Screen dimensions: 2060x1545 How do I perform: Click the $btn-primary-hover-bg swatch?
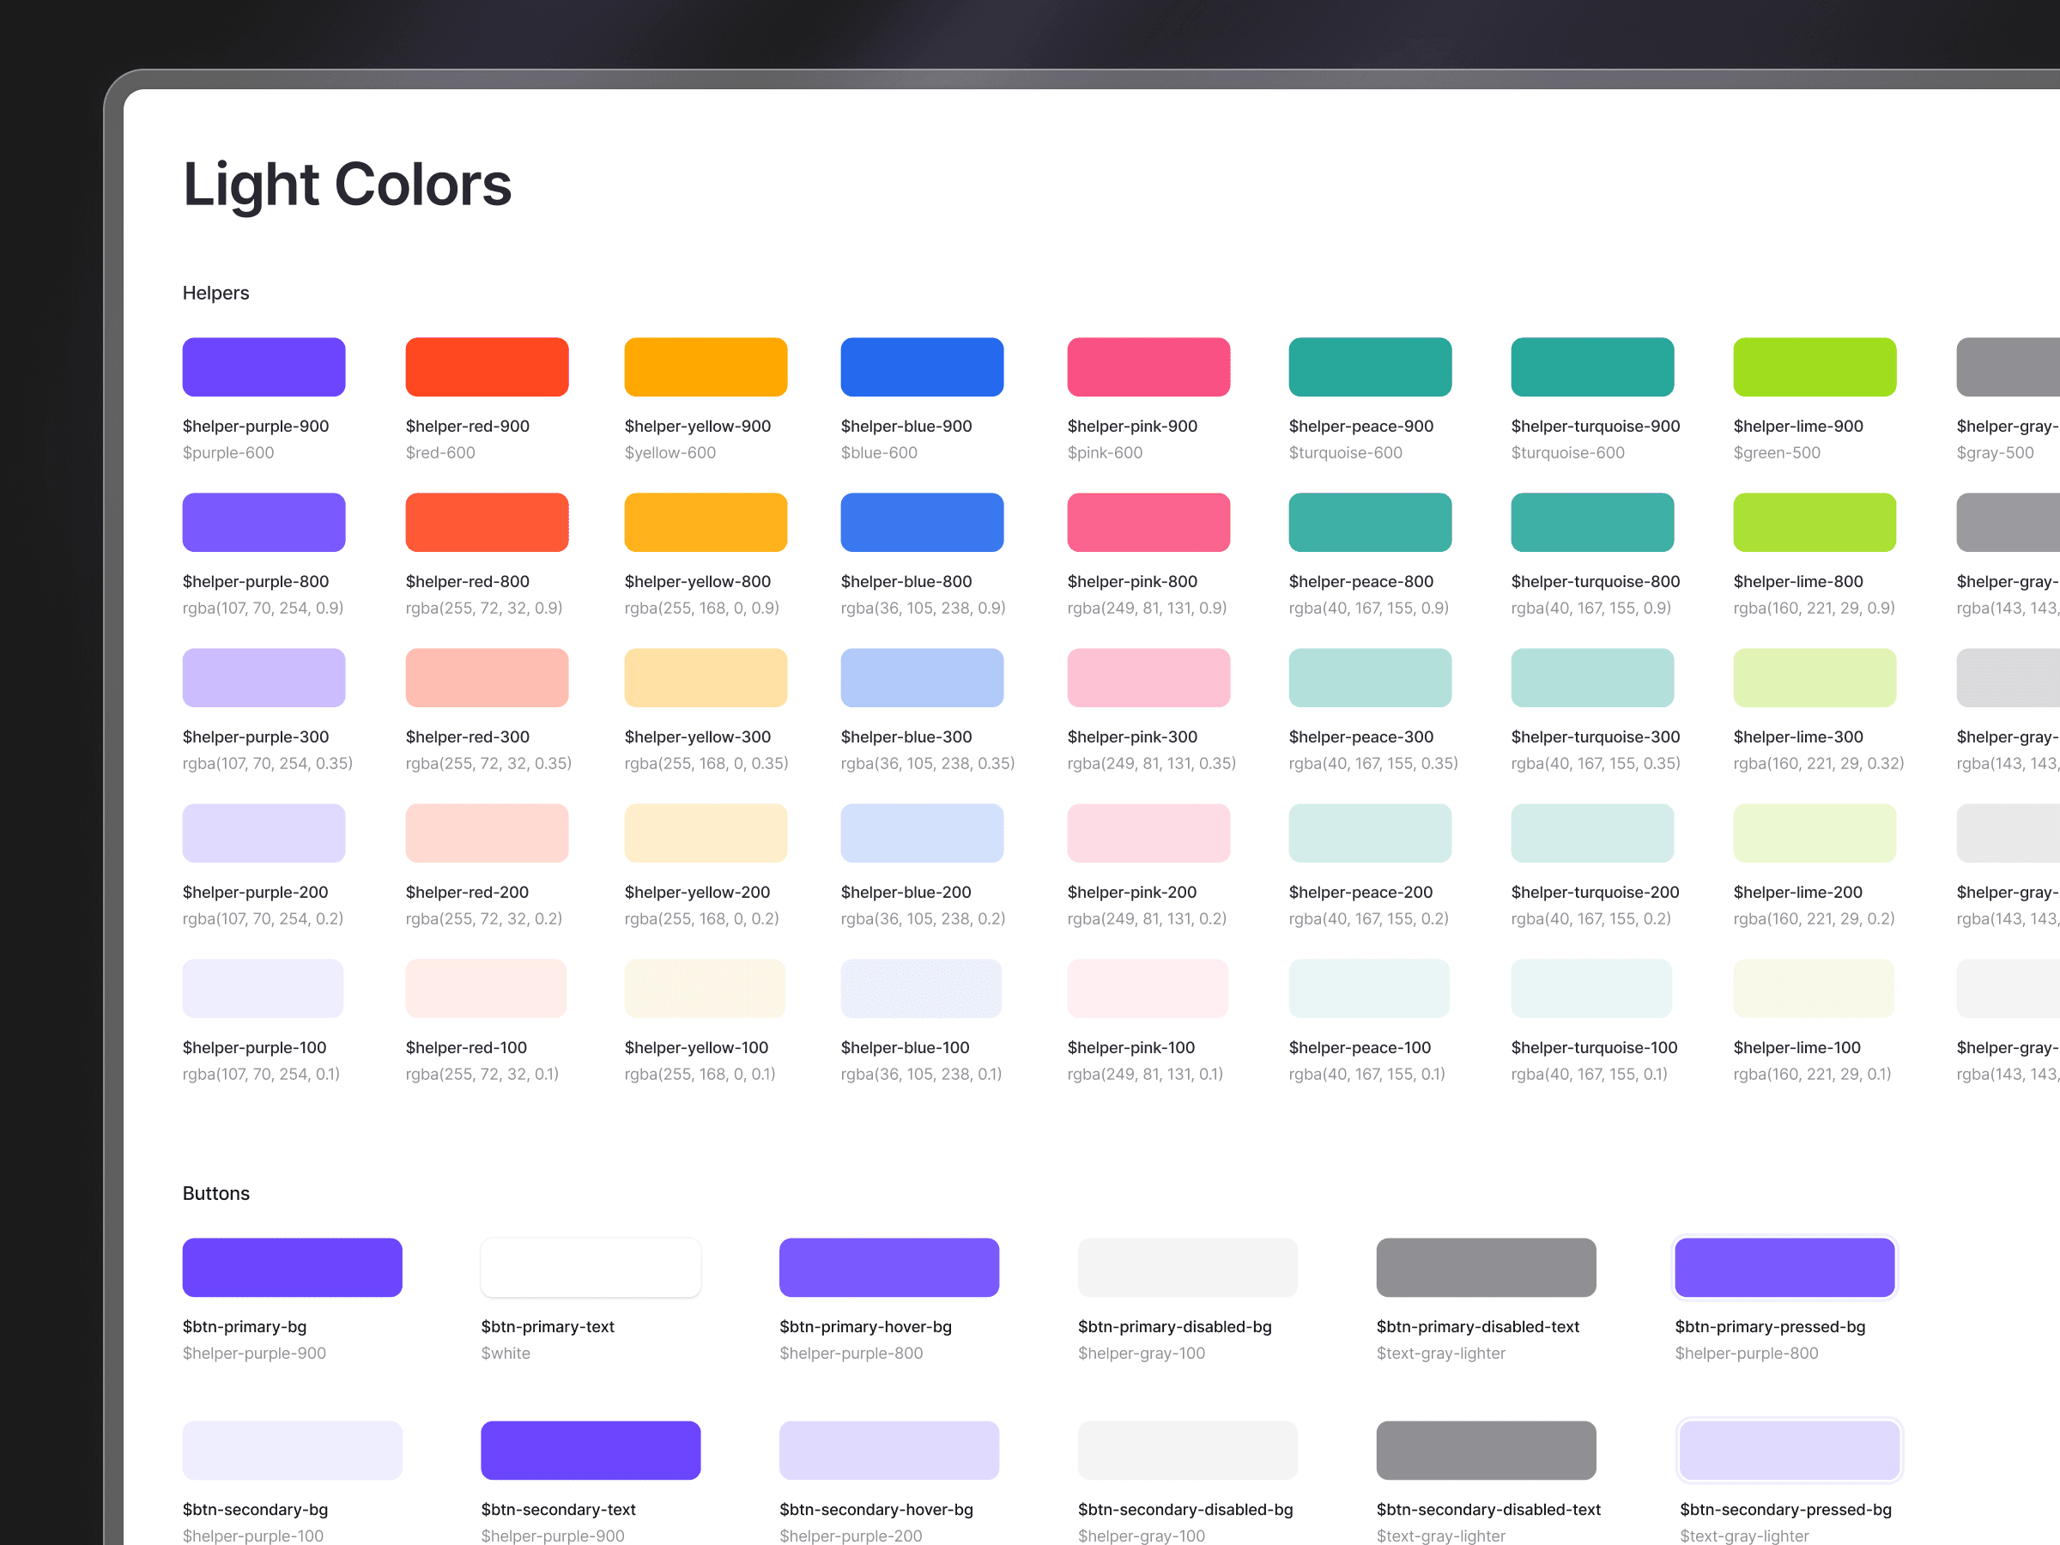tap(888, 1267)
